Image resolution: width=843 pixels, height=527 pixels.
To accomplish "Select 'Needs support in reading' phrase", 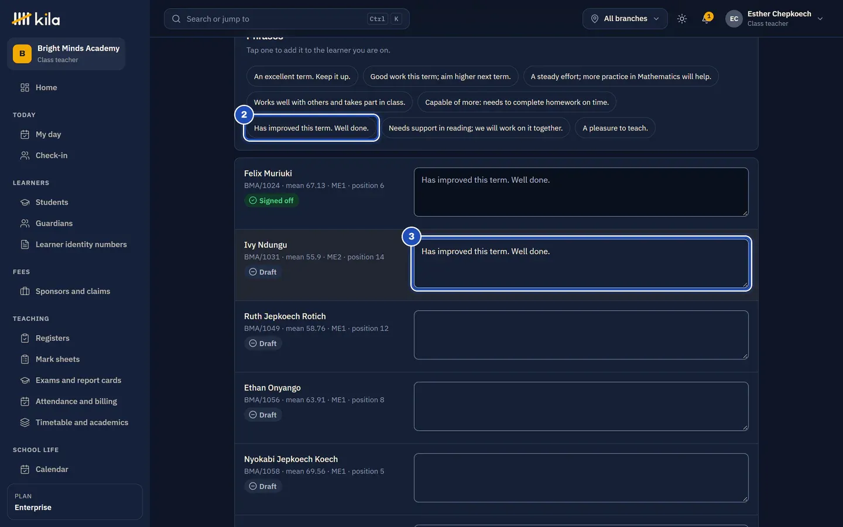I will pyautogui.click(x=475, y=128).
